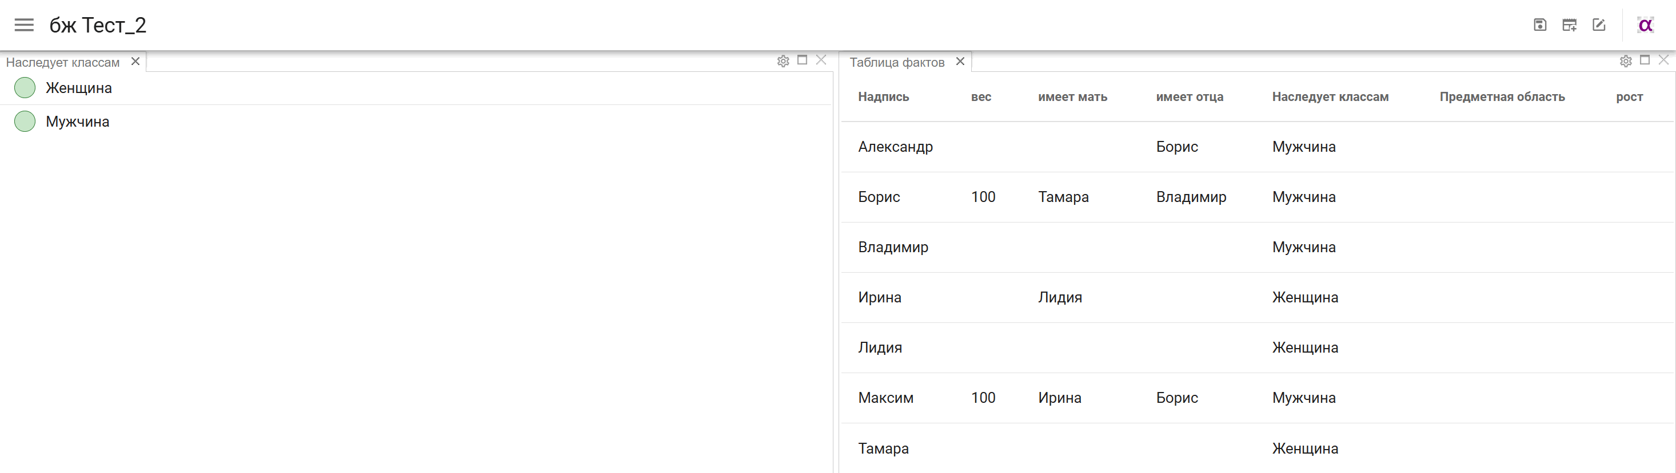
Task: Click the add-panel icon in header
Action: 1569,25
